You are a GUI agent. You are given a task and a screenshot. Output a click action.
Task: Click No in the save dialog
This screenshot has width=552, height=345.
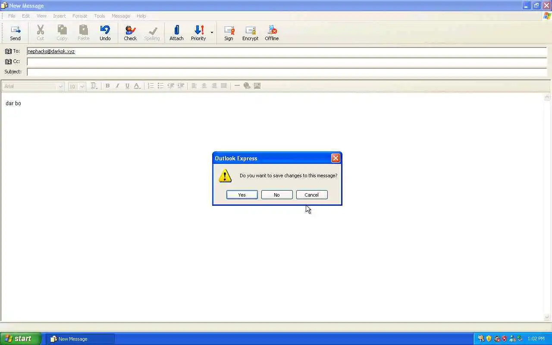(x=277, y=195)
